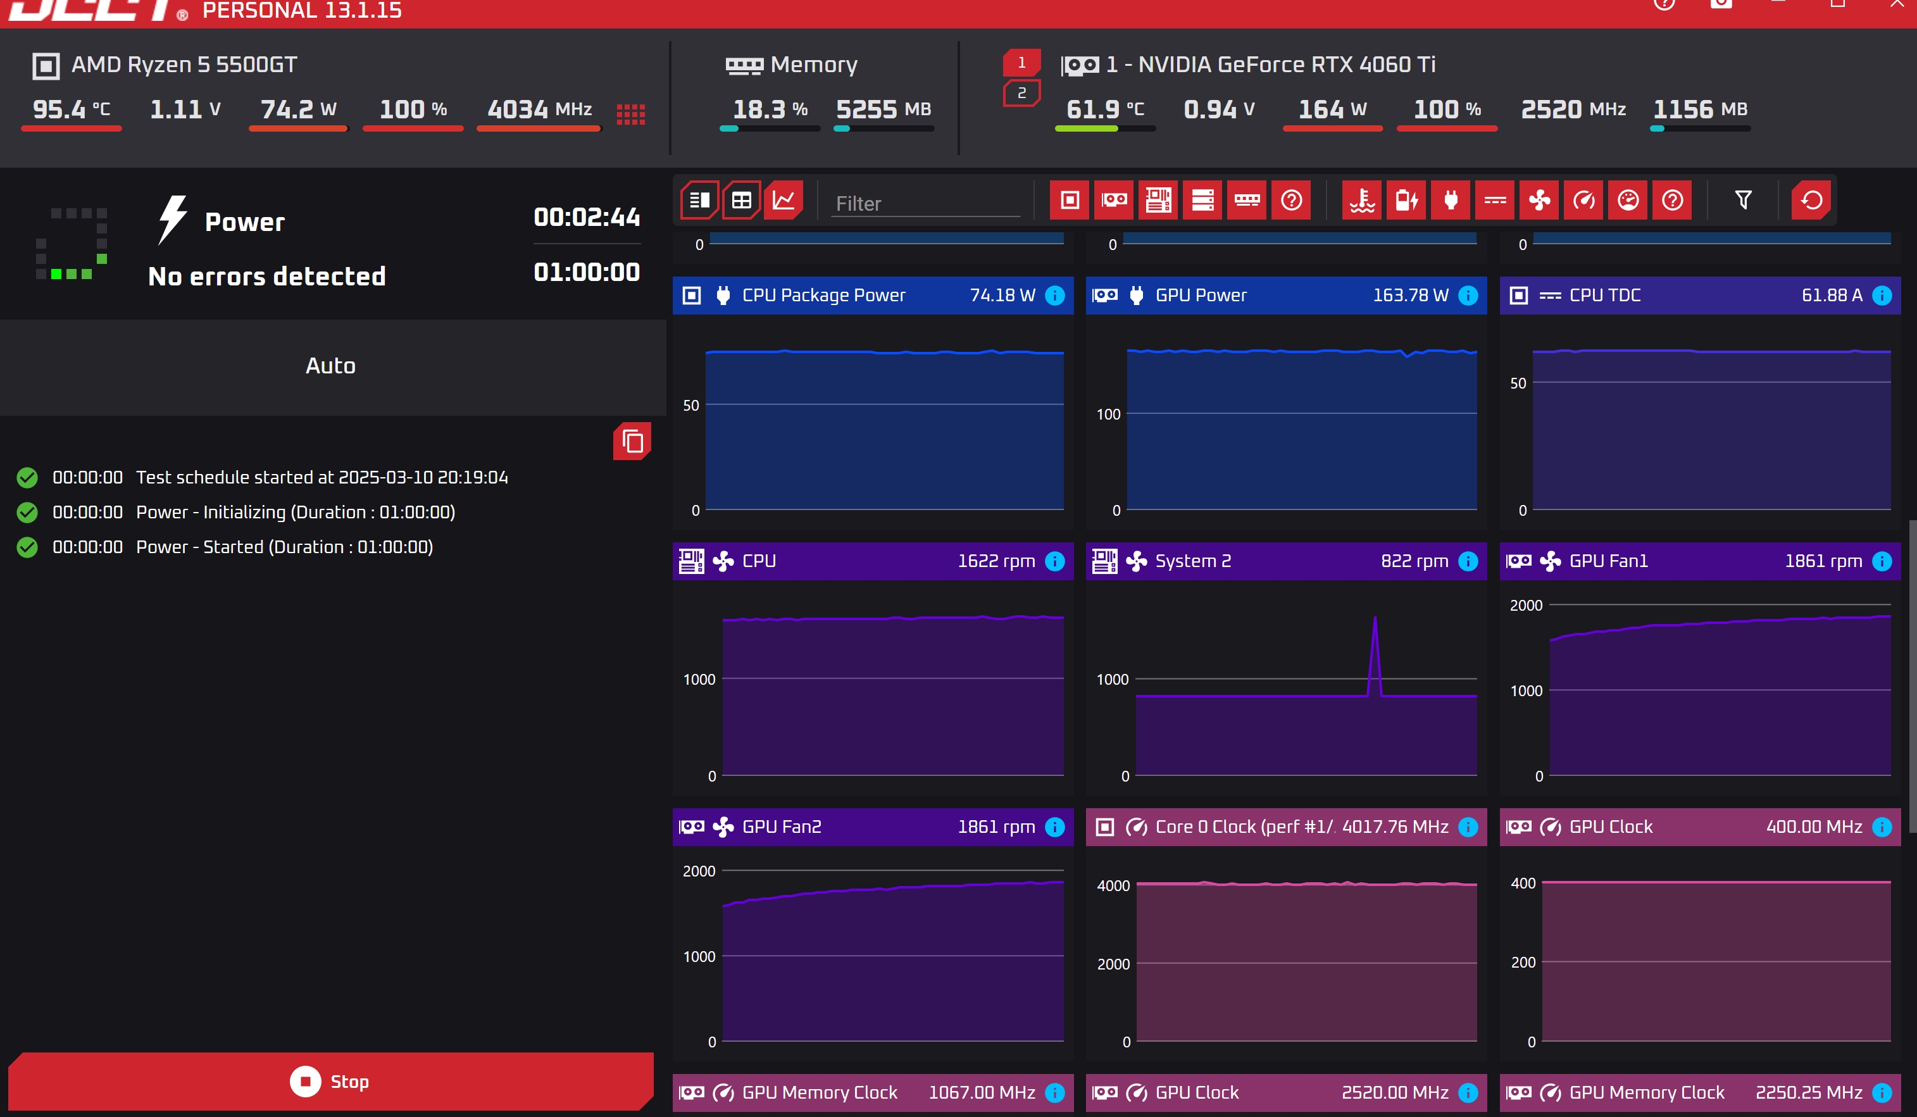Toggle the GPU sensor filter

click(x=1114, y=200)
